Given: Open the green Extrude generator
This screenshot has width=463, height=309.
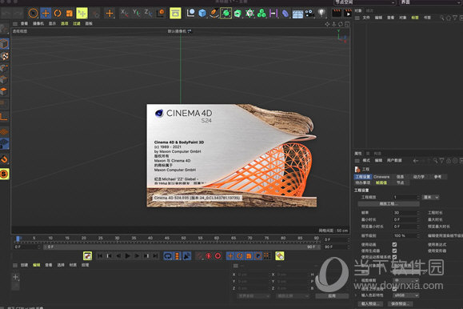Looking at the screenshot, I should click(x=237, y=14).
